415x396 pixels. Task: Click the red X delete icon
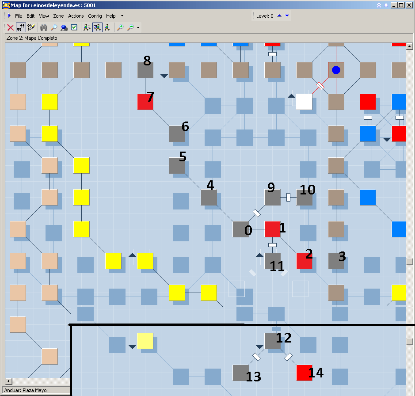11,27
